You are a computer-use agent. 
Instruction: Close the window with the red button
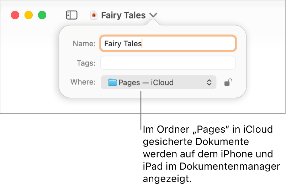click(15, 15)
